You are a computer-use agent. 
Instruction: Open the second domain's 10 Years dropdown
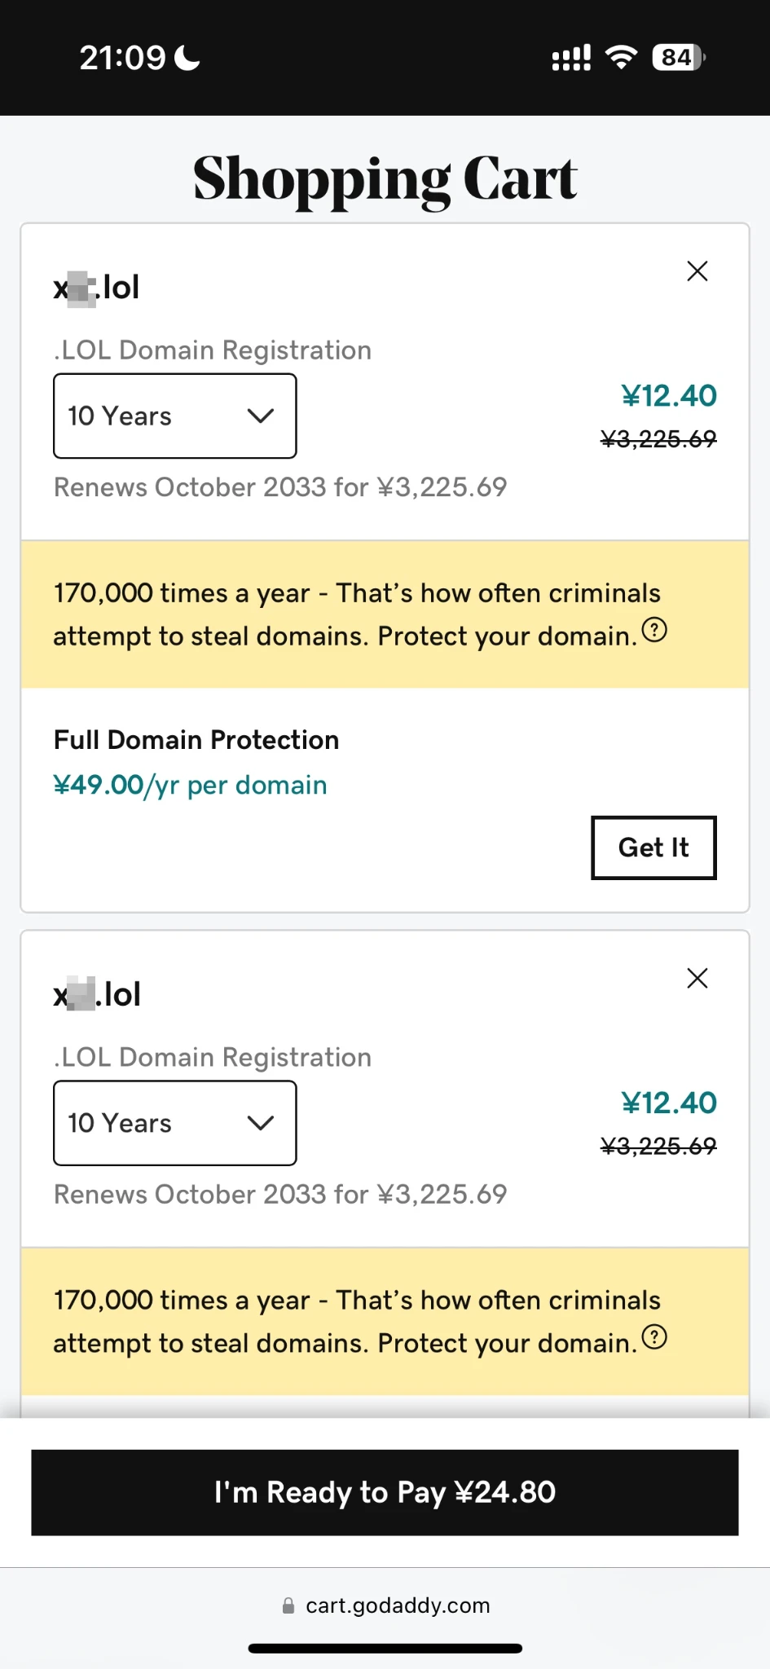174,1123
